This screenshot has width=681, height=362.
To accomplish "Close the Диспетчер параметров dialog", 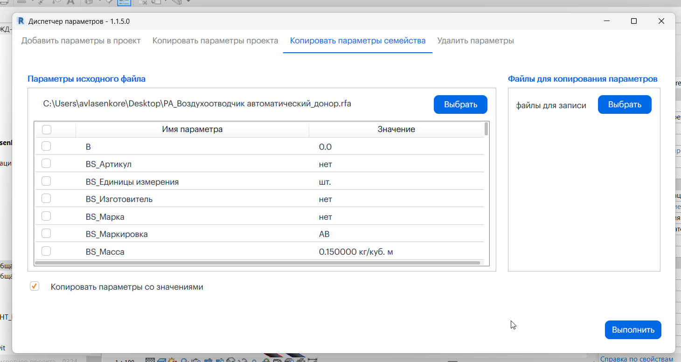I will 661,21.
